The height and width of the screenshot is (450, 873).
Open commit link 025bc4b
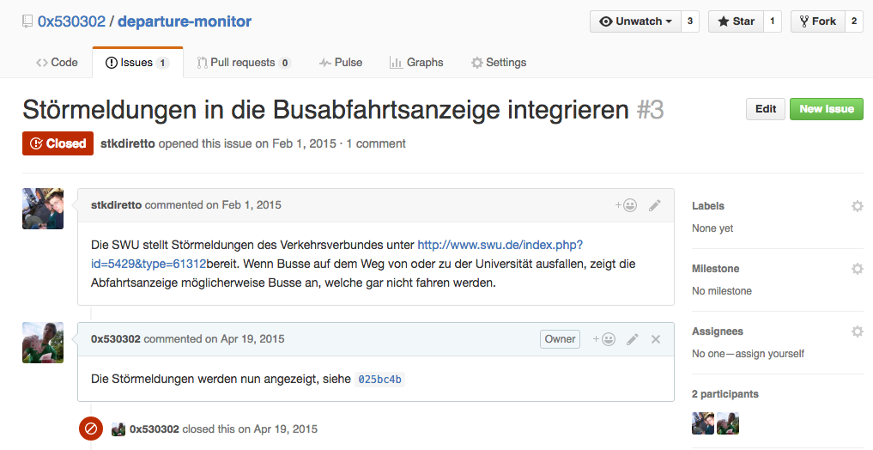pyautogui.click(x=379, y=379)
